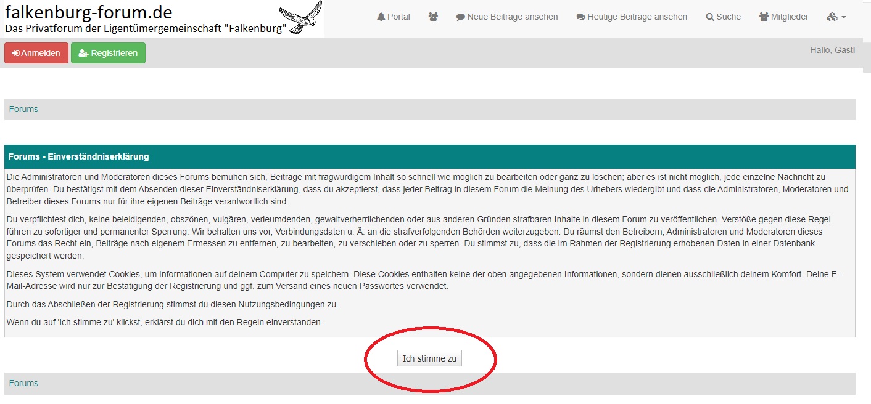Go to Mitglieder page via its label
Image resolution: width=871 pixels, height=404 pixels.
pos(789,17)
